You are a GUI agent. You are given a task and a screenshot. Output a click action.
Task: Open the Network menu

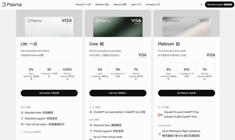120,5
